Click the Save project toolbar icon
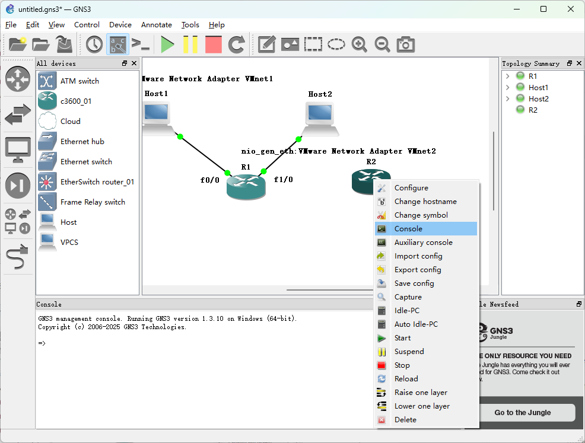This screenshot has width=585, height=443. (64, 44)
